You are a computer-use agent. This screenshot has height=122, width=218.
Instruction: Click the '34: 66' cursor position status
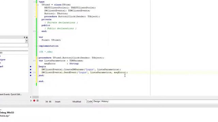48,102
